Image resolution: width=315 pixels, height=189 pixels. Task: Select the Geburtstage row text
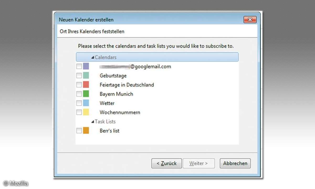[113, 76]
